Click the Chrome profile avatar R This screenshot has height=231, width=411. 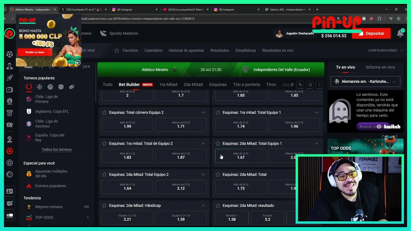(x=398, y=19)
